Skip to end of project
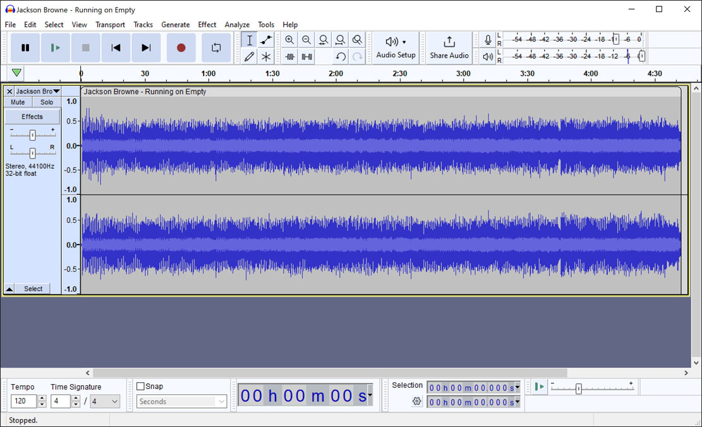The width and height of the screenshot is (702, 427). pyautogui.click(x=146, y=47)
